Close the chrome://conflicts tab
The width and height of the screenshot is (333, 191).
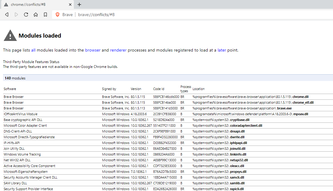point(70,5)
